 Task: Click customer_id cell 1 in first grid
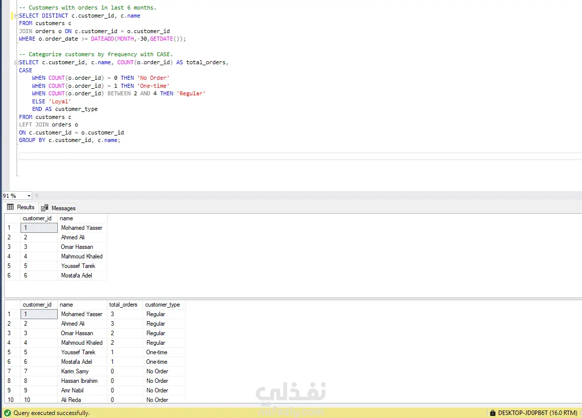pos(39,228)
